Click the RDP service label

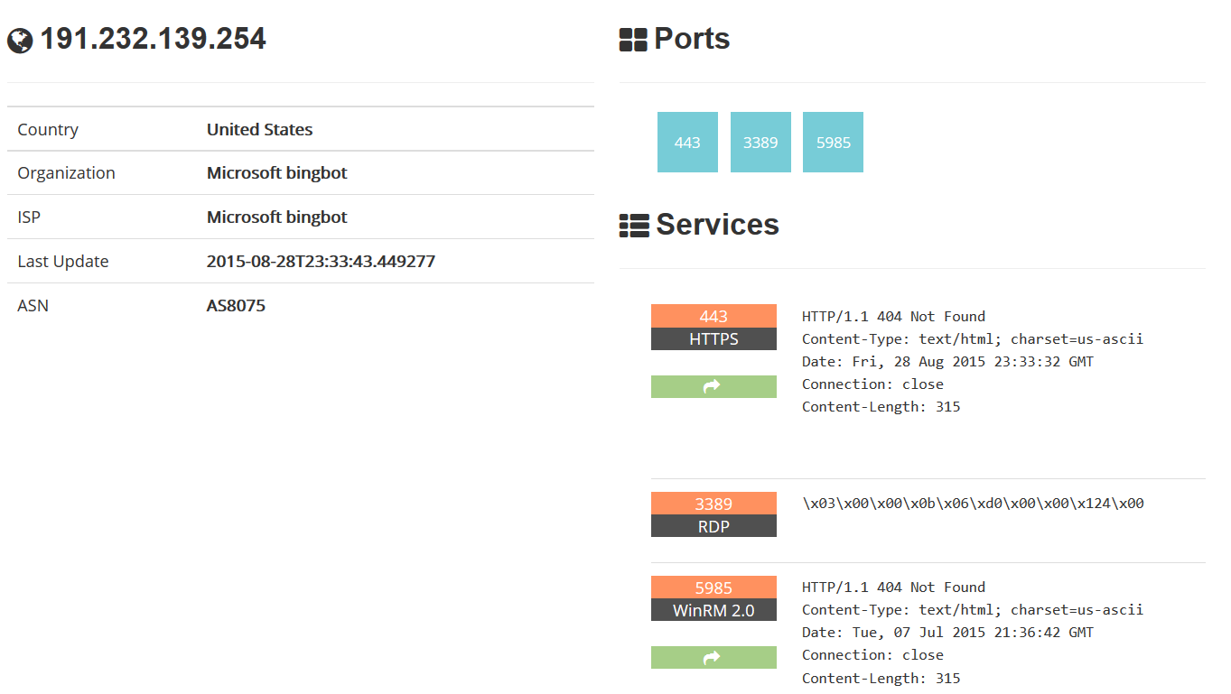(x=713, y=526)
